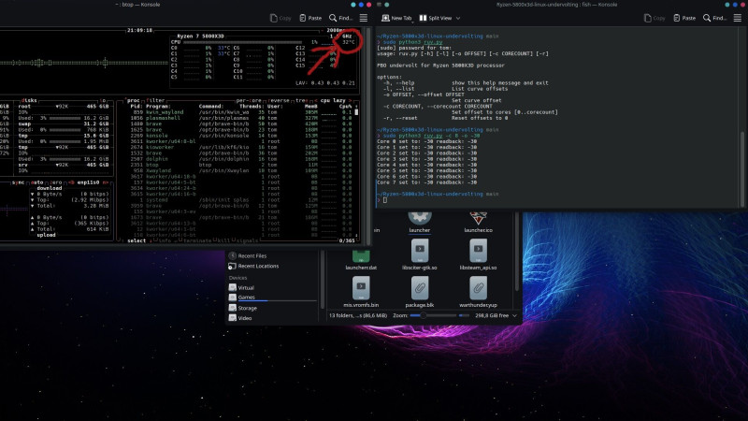
Task: Click the 'PBO undervolt for Ryzen 5800X3D' line
Action: point(440,65)
